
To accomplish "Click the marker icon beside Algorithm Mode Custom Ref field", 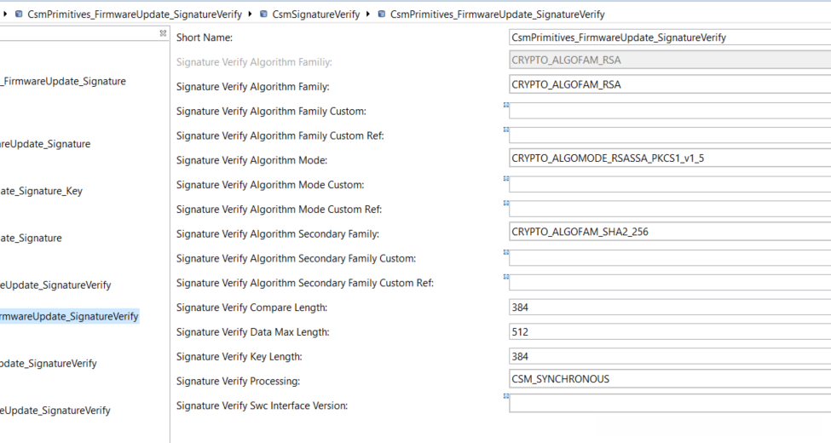I will [x=505, y=204].
